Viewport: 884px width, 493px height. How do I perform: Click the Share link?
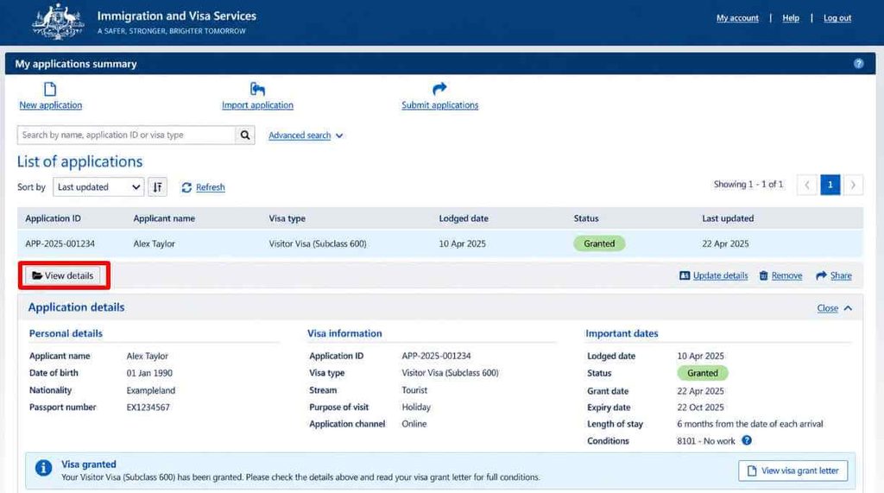coord(841,275)
